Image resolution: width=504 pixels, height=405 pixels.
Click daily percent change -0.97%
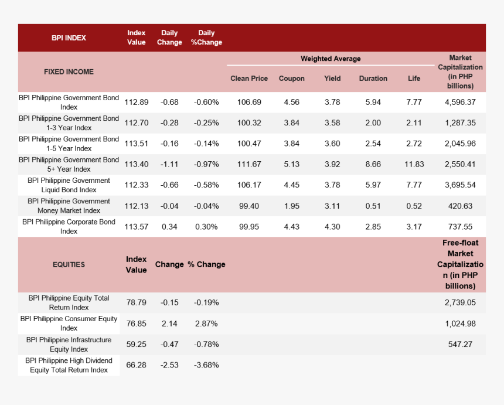coord(206,164)
